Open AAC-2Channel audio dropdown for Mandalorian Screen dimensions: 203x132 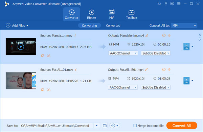123,53
